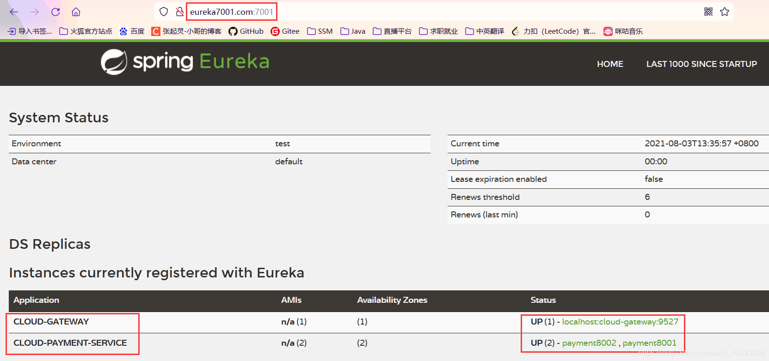Click the address bar URL eureka7001.com:7001
The height and width of the screenshot is (361, 769).
pyautogui.click(x=232, y=12)
